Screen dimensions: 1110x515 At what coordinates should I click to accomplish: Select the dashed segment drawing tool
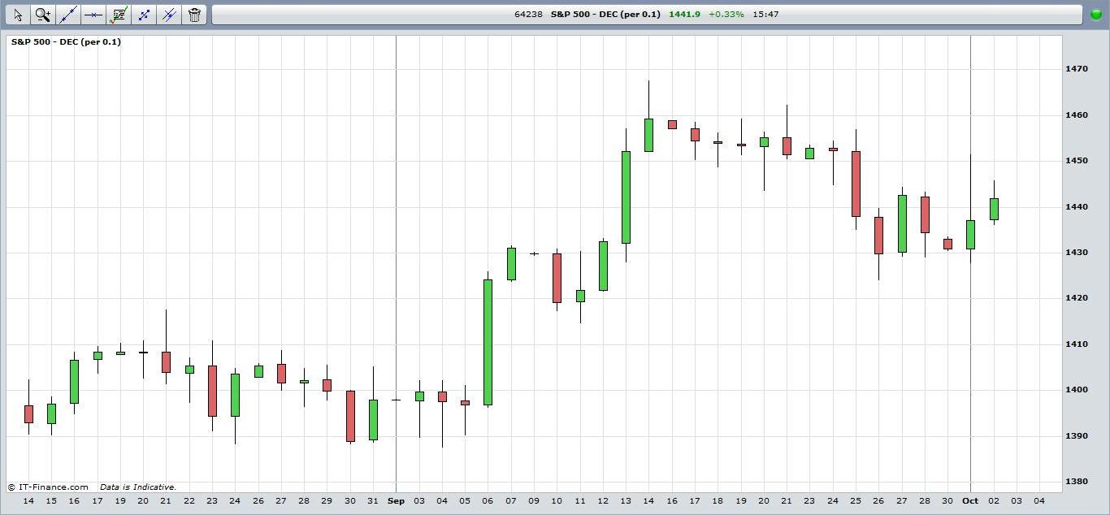pos(144,15)
